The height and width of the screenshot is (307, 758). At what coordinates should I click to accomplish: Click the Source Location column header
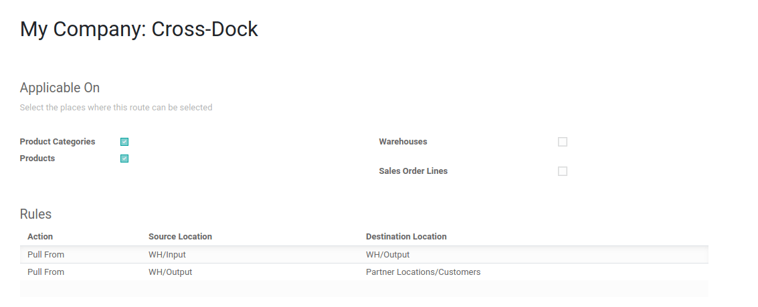point(180,237)
